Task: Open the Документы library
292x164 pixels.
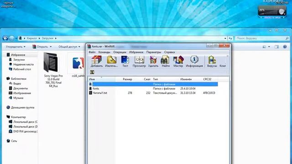Action: point(21,88)
